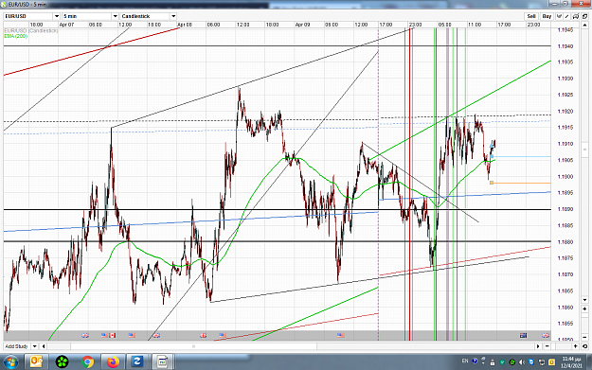This screenshot has width=592, height=370.
Task: Select the light blue order level marker
Action: point(492,156)
